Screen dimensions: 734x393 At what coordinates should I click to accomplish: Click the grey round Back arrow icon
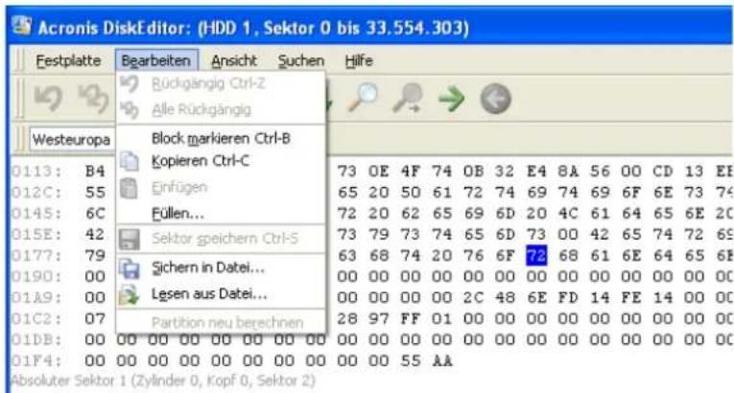[x=496, y=99]
